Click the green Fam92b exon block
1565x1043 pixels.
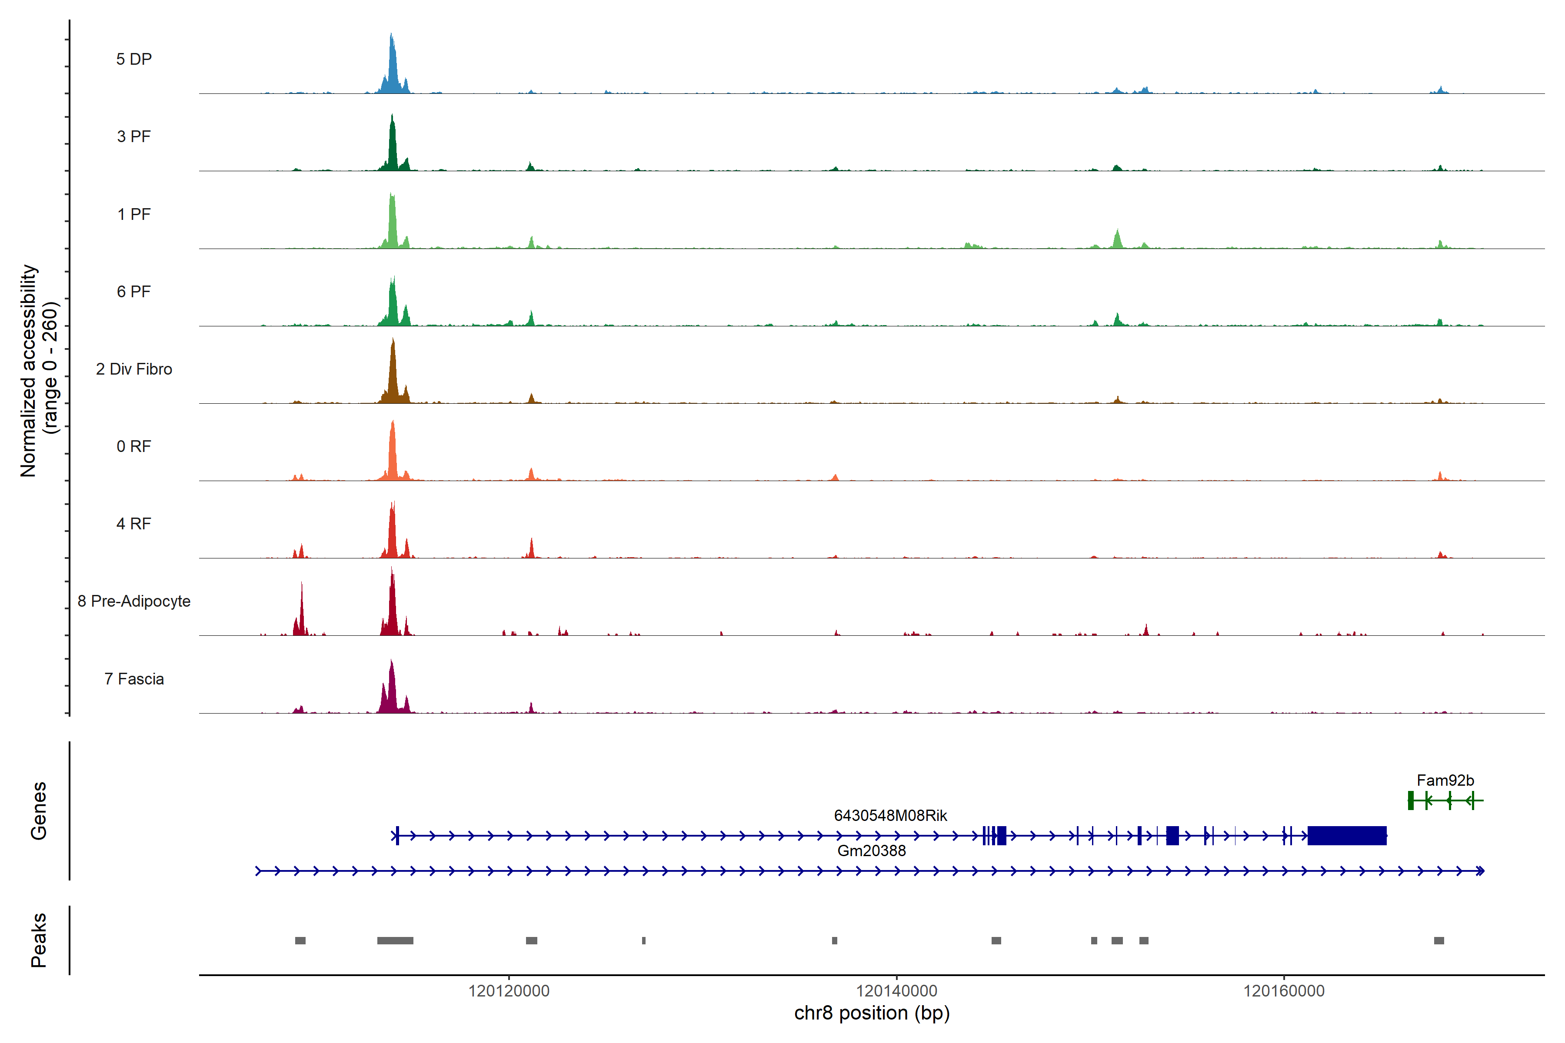(1410, 800)
